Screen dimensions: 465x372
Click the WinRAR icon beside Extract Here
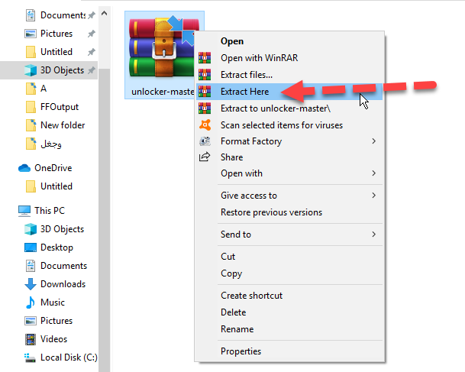pyautogui.click(x=205, y=91)
